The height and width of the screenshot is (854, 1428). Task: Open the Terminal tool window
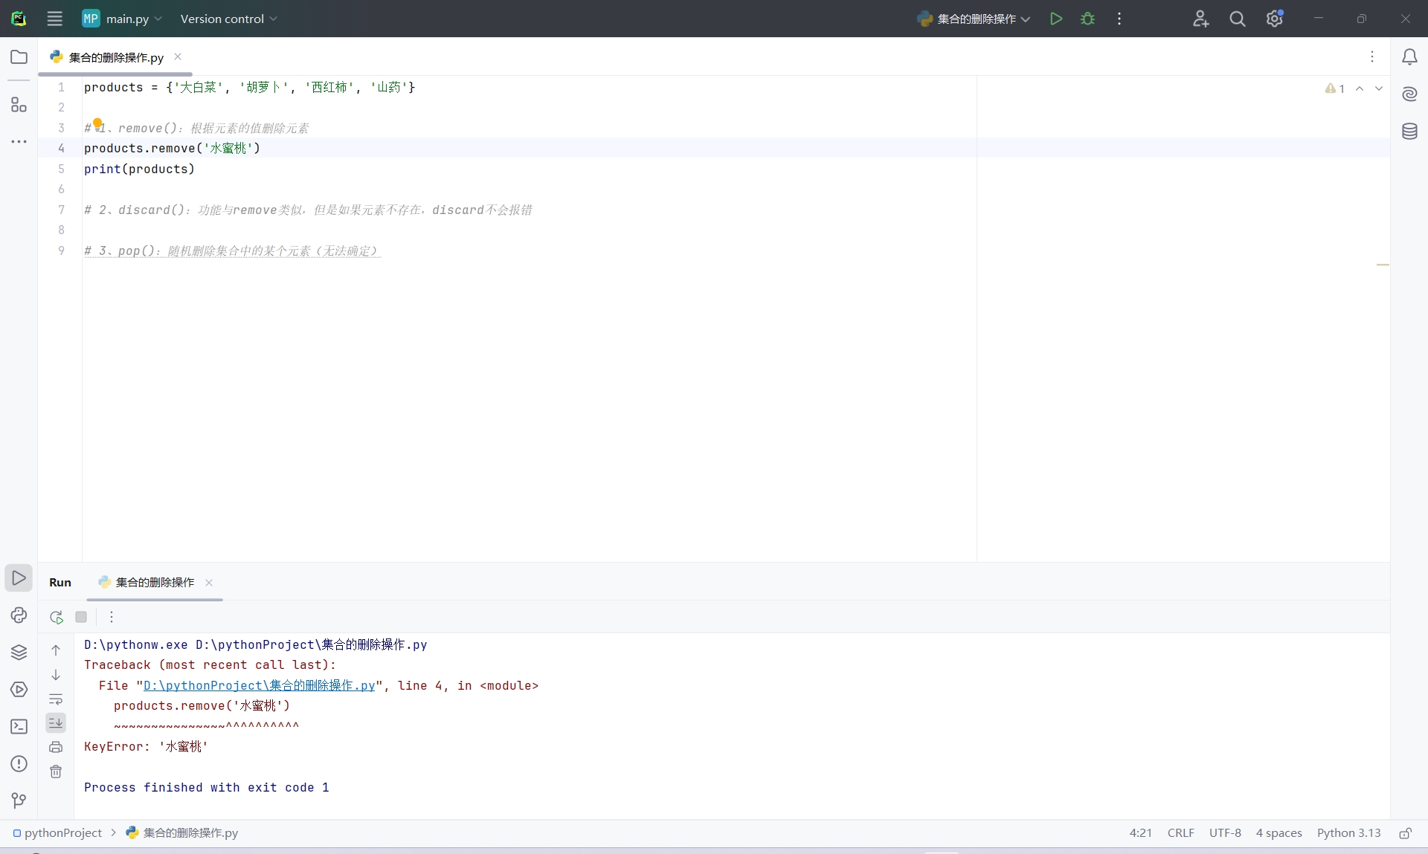(19, 727)
